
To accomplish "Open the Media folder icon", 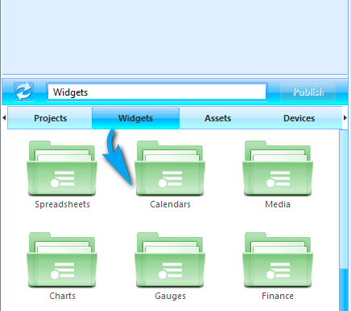I will pyautogui.click(x=278, y=168).
